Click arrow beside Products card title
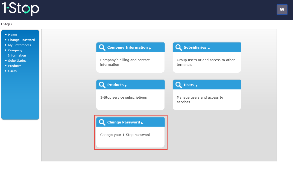Screen dimensions: 293x183 [x=126, y=86]
